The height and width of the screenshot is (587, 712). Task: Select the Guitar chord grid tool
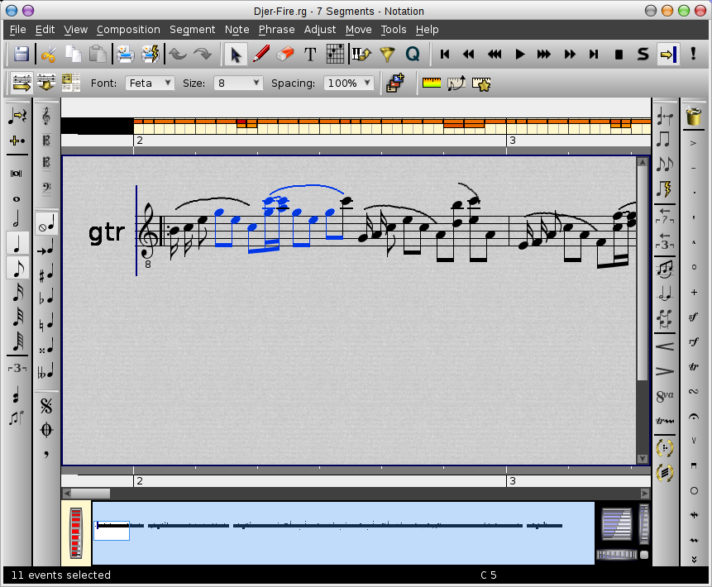335,55
